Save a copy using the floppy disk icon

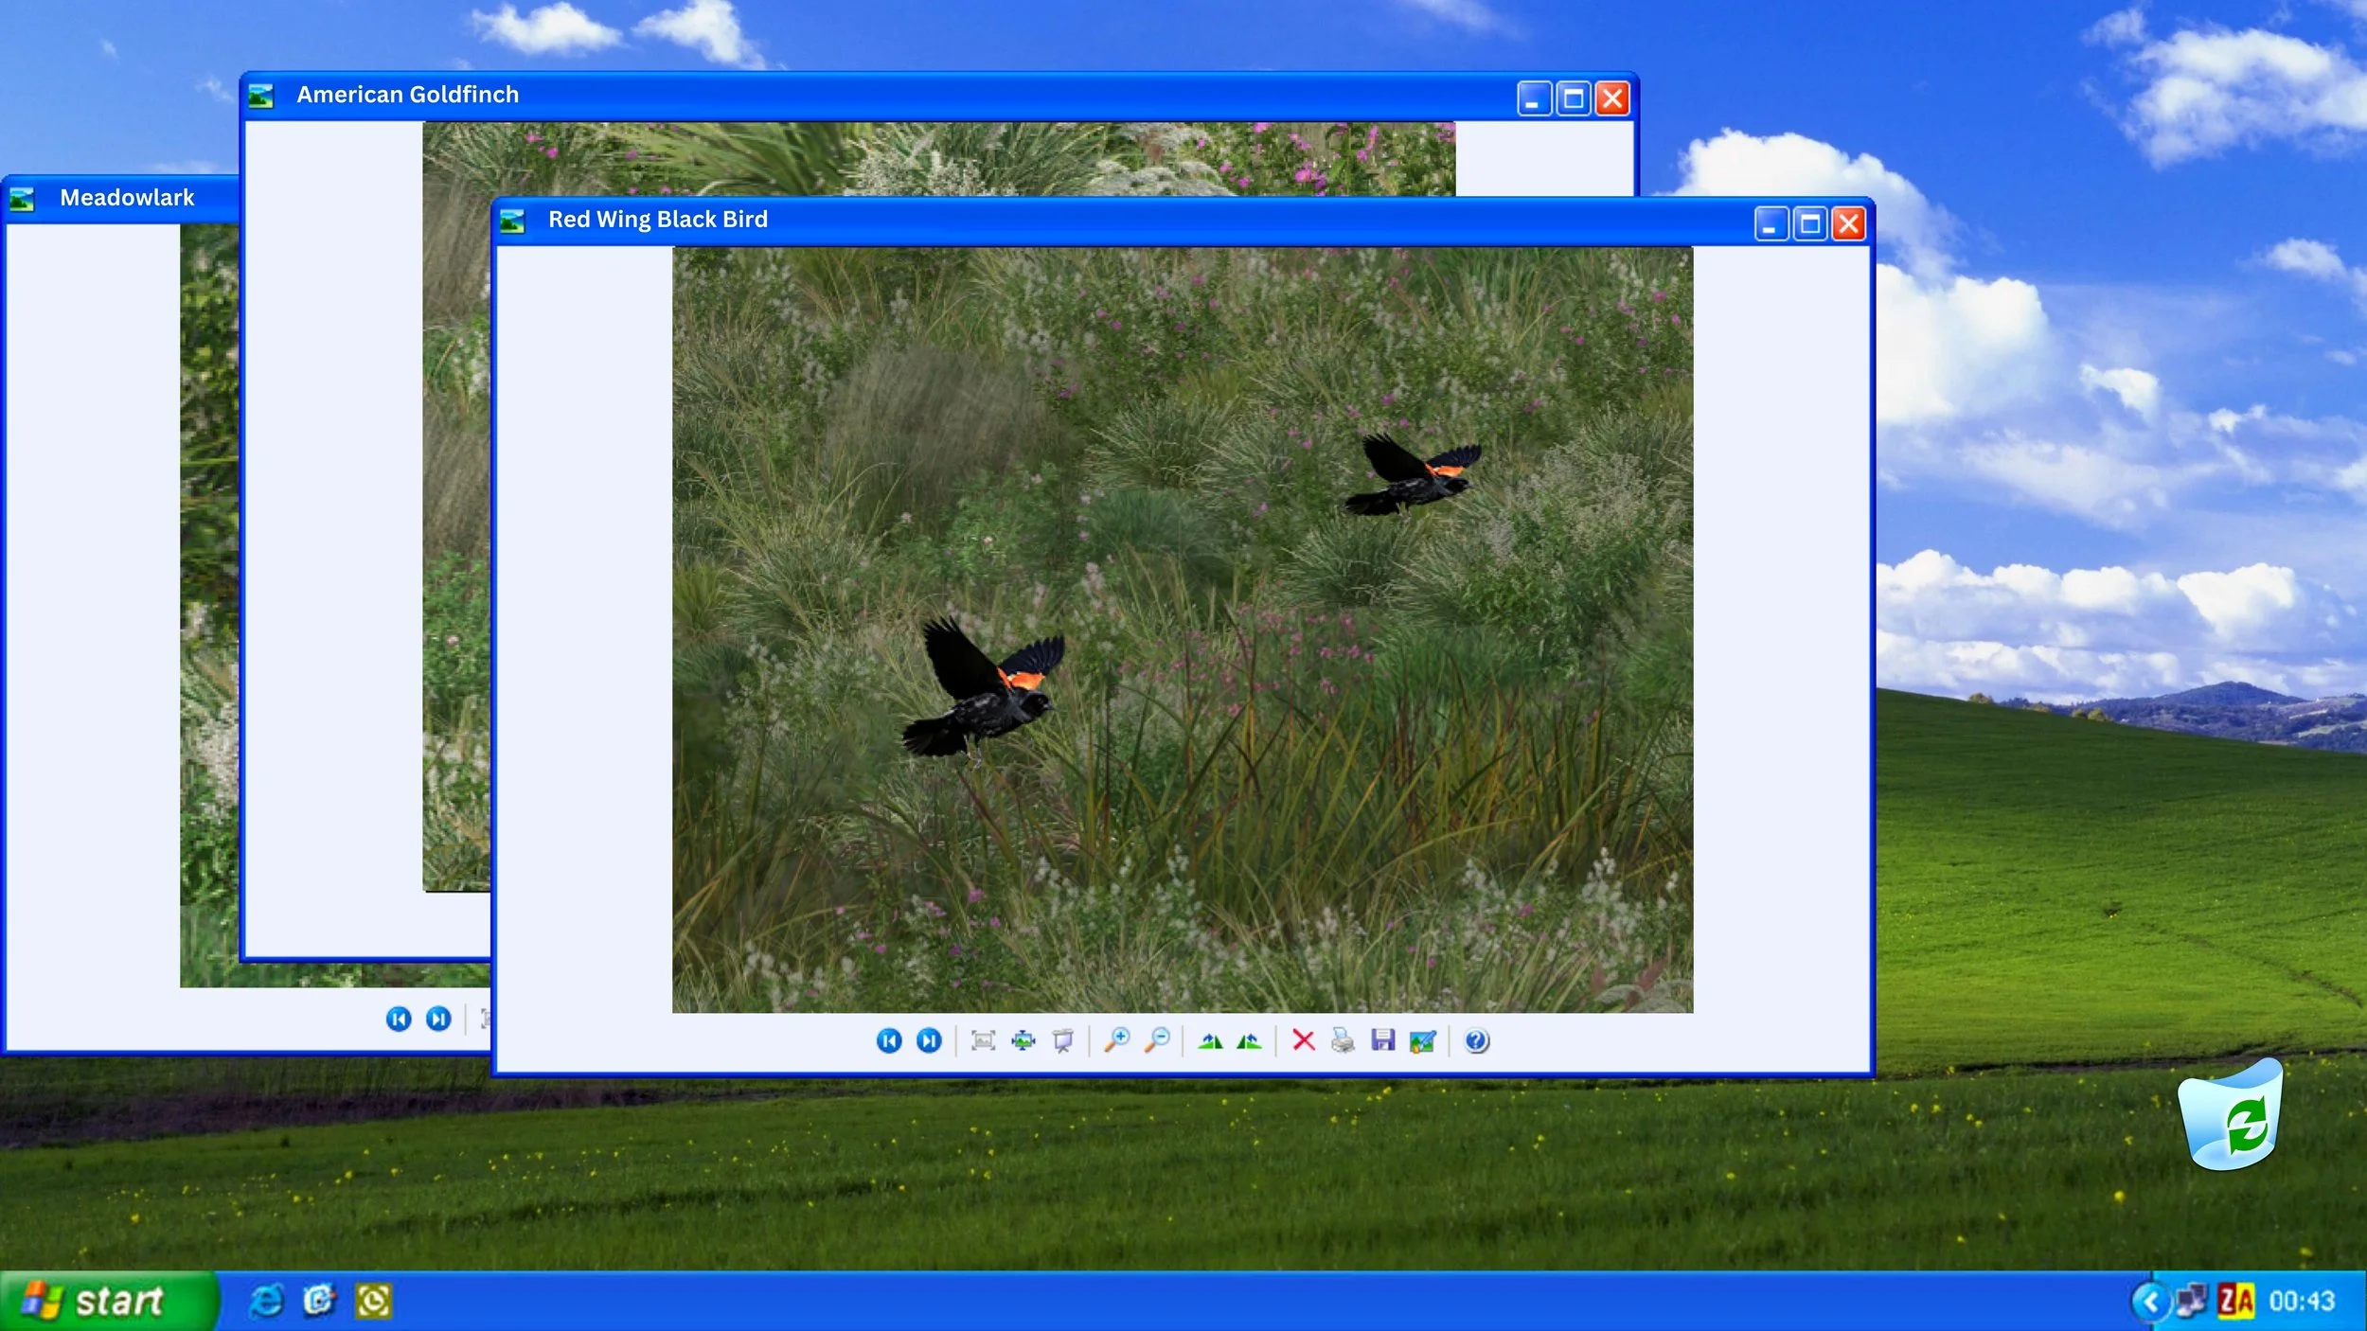coord(1383,1040)
